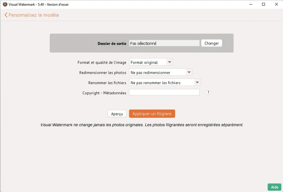Go back to Personnalisez le modèle
This screenshot has height=192, width=283.
pyautogui.click(x=32, y=15)
